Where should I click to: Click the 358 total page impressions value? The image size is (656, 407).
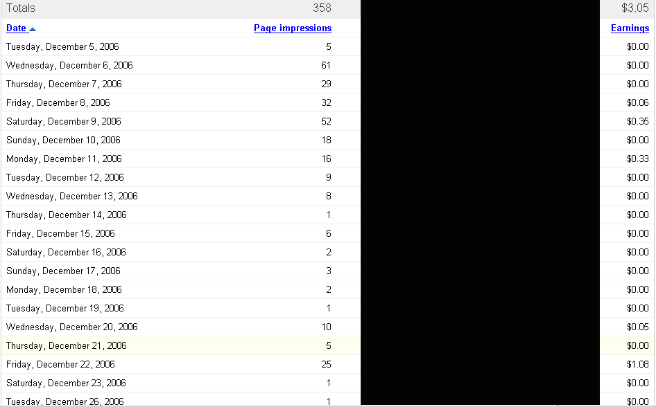tap(322, 8)
